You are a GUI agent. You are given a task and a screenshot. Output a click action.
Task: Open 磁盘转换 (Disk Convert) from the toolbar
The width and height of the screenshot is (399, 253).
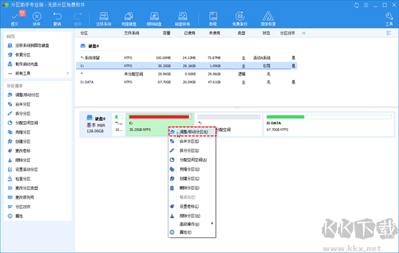coord(182,19)
